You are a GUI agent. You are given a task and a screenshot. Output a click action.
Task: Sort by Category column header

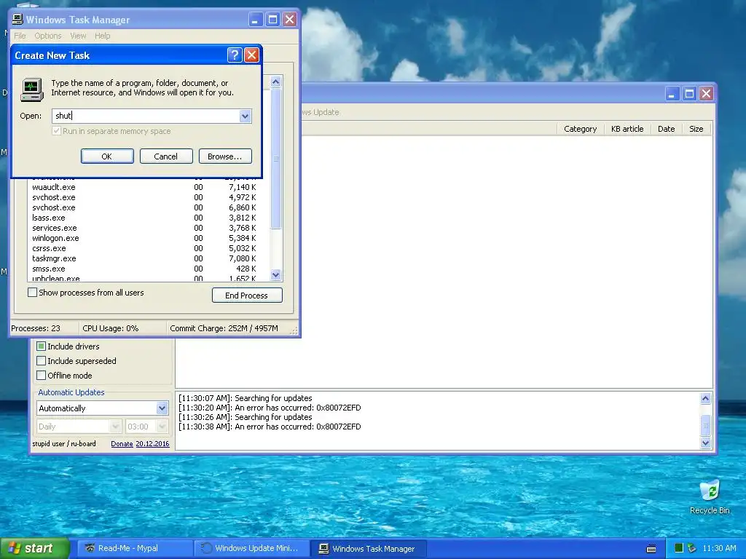point(580,129)
